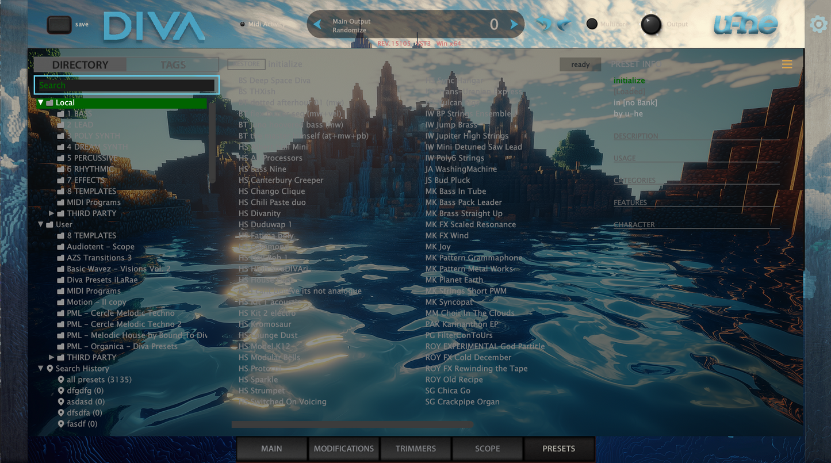This screenshot has width=831, height=463.
Task: Collapse the Local folder tree
Action: [x=41, y=103]
